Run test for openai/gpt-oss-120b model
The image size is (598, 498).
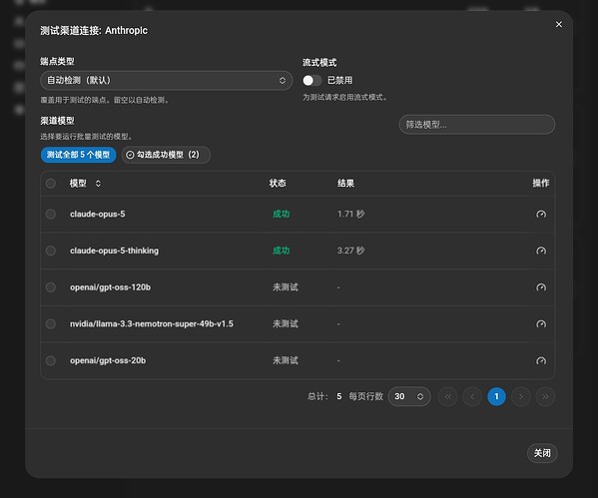pos(541,287)
